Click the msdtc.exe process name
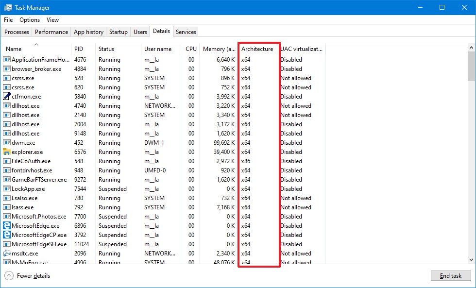This screenshot has width=476, height=288. click(25, 254)
